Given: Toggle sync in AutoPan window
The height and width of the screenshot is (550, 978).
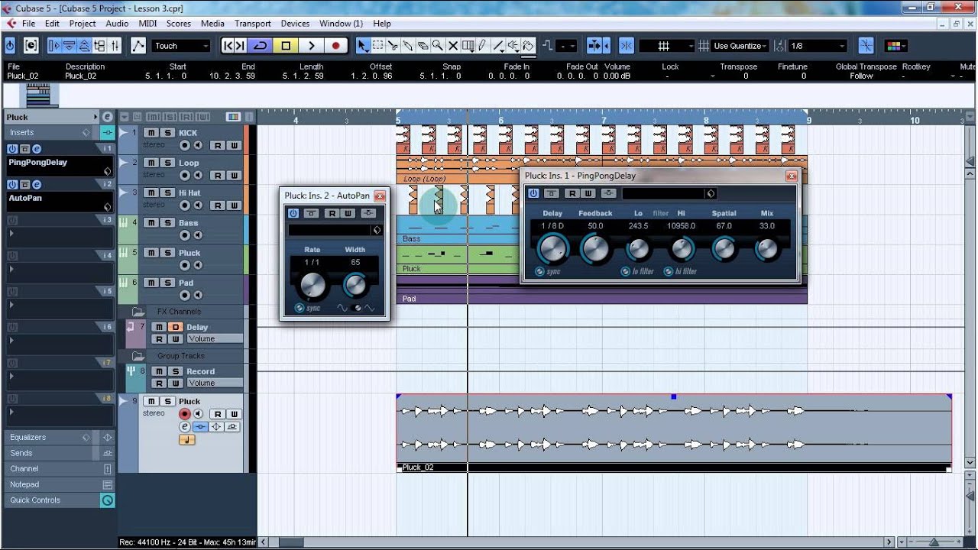Looking at the screenshot, I should click(x=299, y=308).
